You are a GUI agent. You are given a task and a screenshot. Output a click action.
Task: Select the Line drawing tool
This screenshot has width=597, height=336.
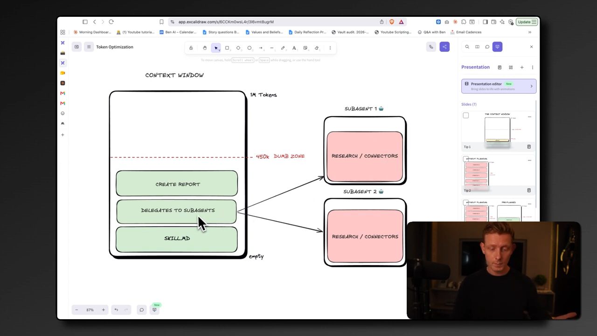[x=272, y=48]
